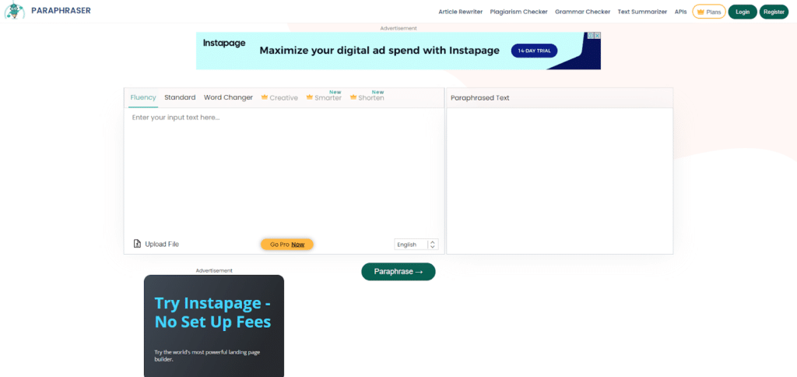
Task: Click the Go Pro Now button
Action: (x=287, y=245)
